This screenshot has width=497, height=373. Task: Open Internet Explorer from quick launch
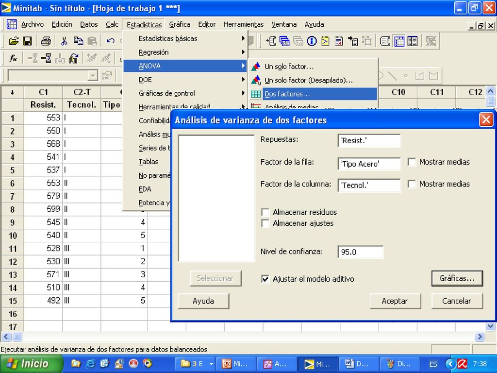point(90,363)
